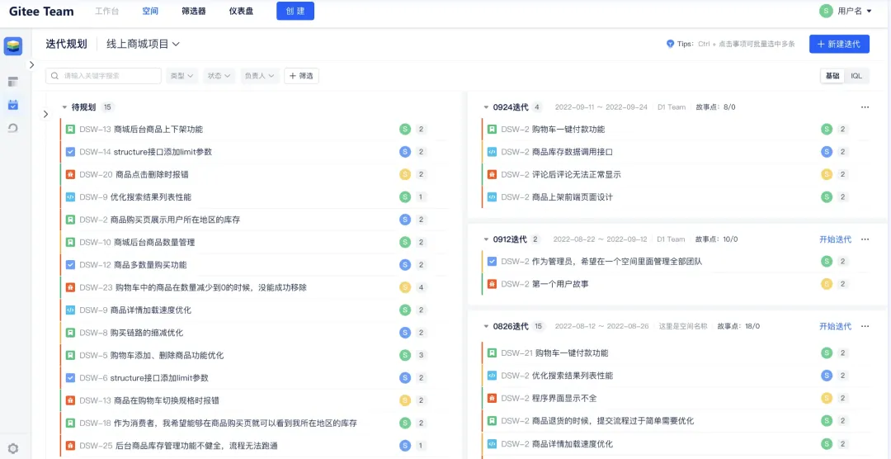Switch query mode to 基础
Image resolution: width=891 pixels, height=459 pixels.
coord(832,76)
